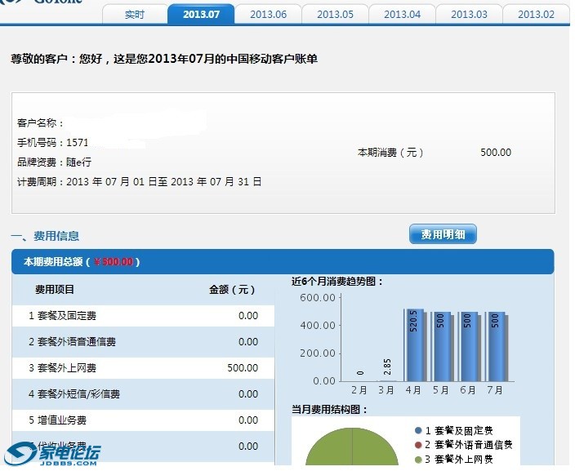This screenshot has height=471, width=575.
Task: Click the 4月 bar labeled 520.5
Action: [x=415, y=345]
